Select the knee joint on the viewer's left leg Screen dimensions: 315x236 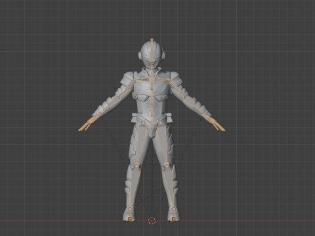(136, 166)
